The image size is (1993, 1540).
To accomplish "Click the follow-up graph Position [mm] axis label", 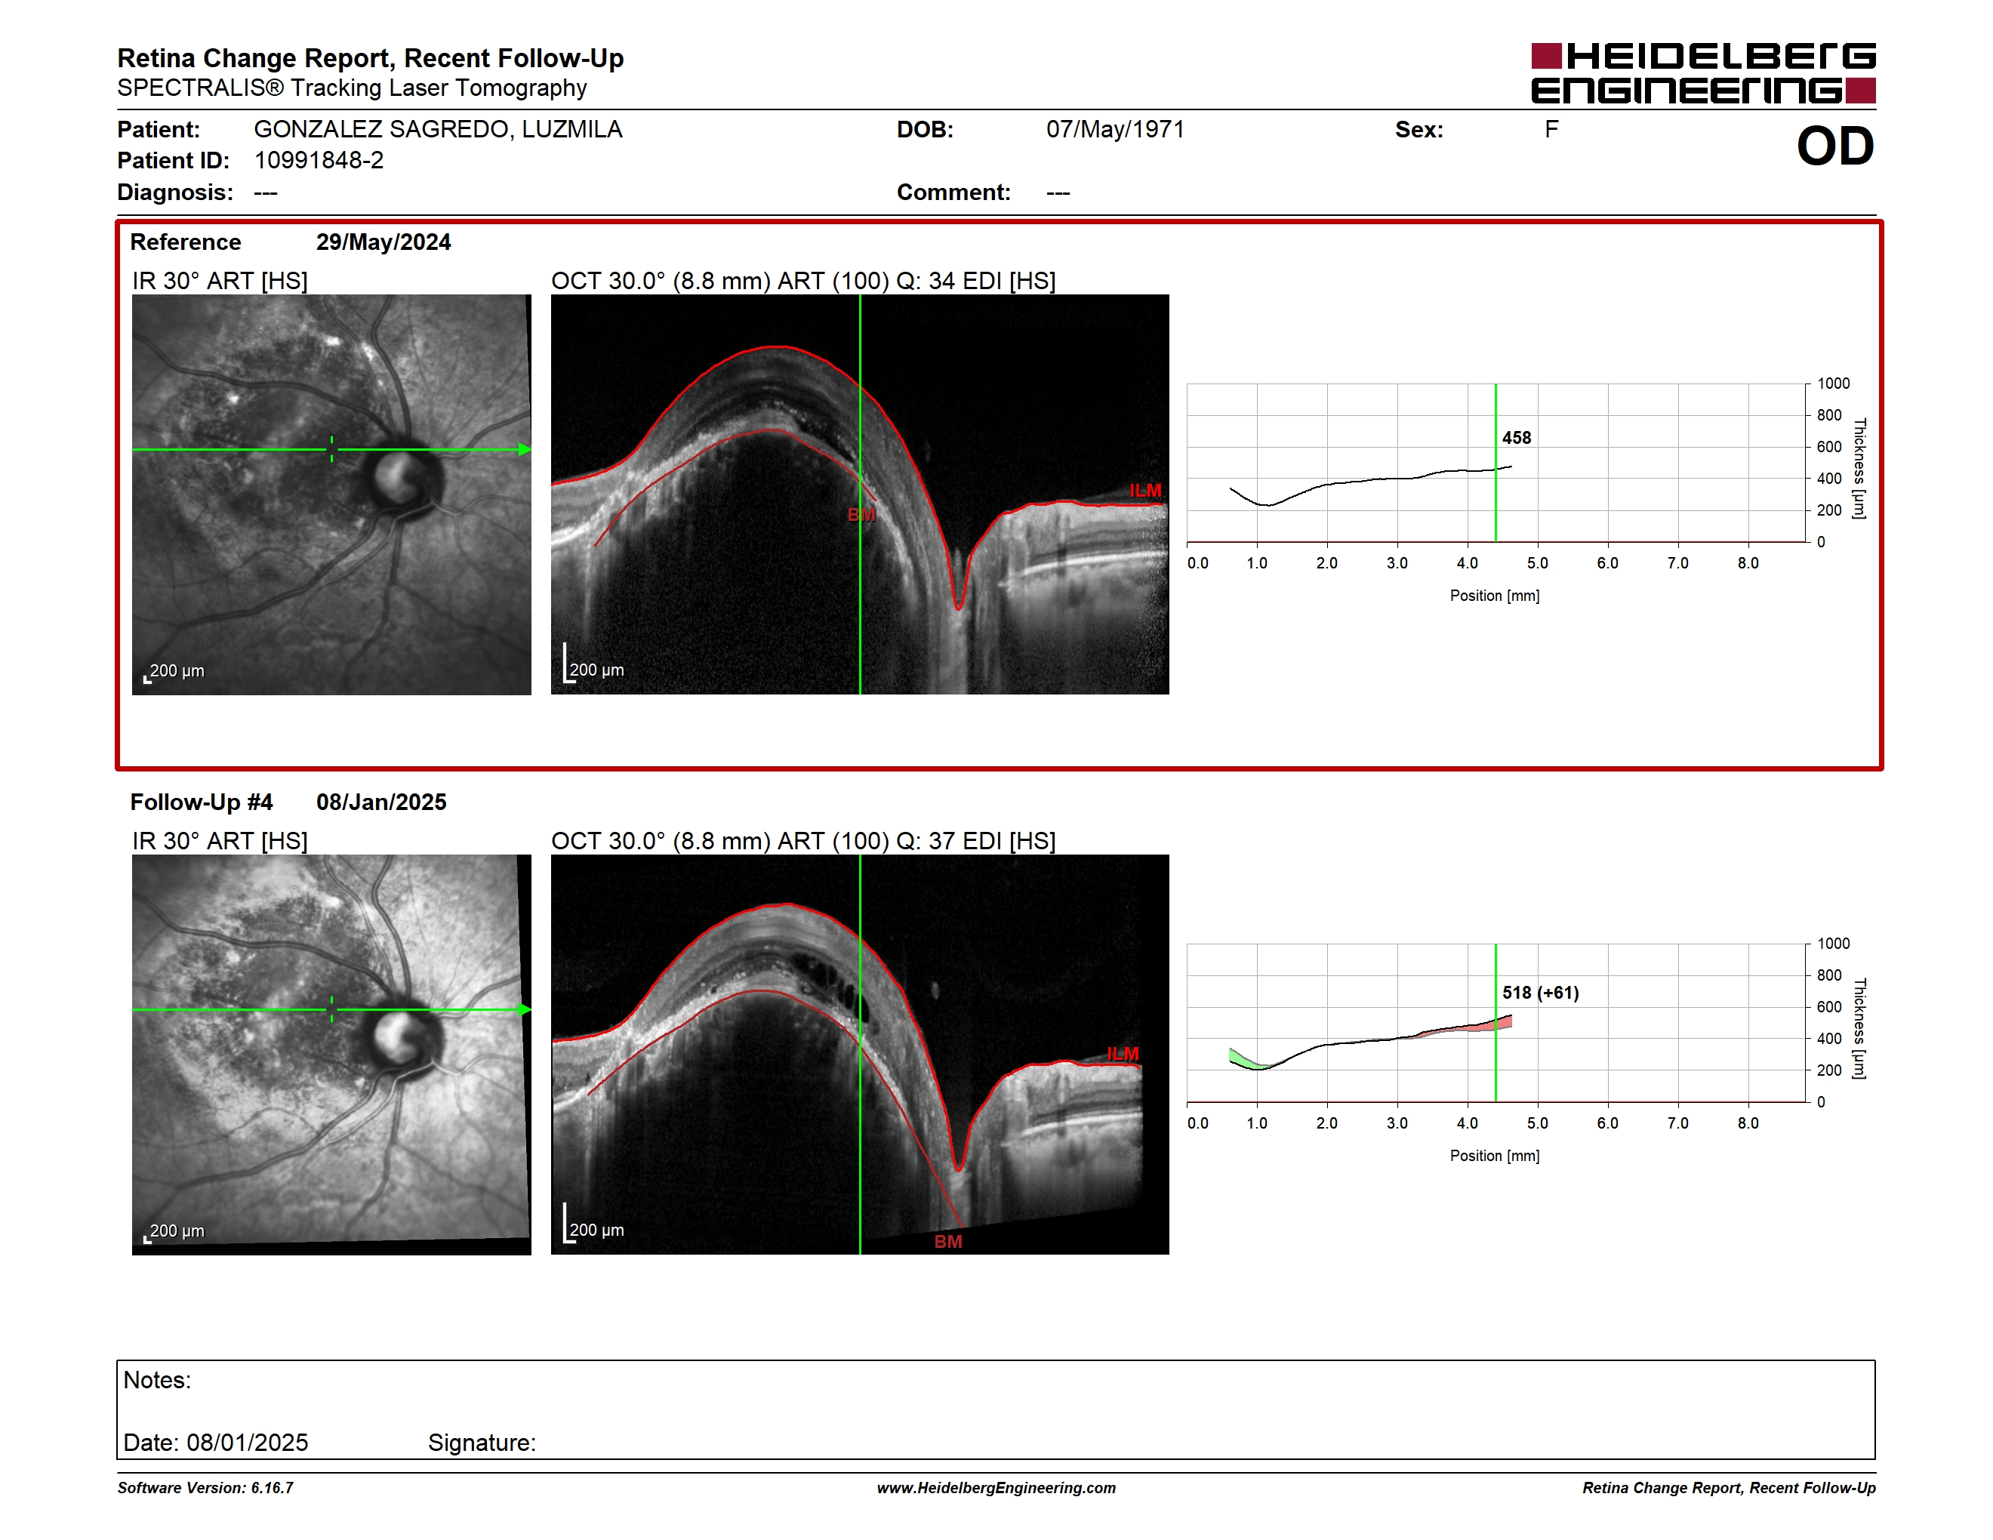I will click(1495, 1156).
